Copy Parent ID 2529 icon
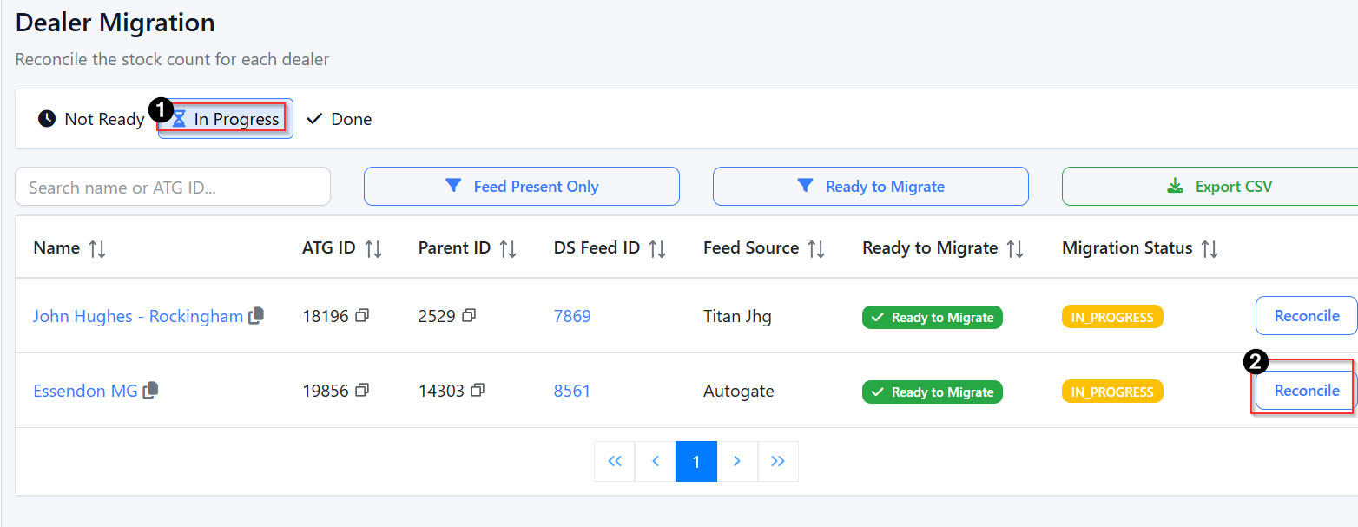Image resolution: width=1358 pixels, height=527 pixels. coord(469,316)
